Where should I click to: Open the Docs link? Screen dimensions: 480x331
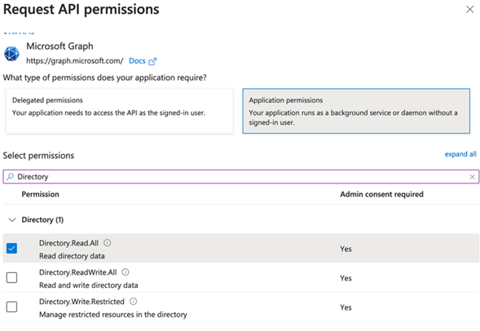137,61
